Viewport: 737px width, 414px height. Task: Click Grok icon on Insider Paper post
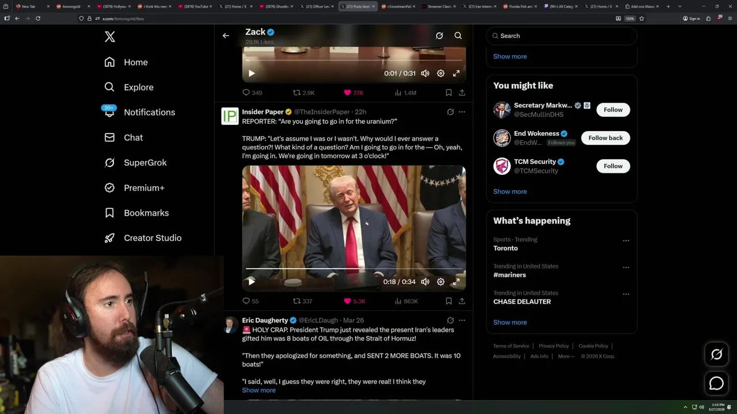(450, 112)
